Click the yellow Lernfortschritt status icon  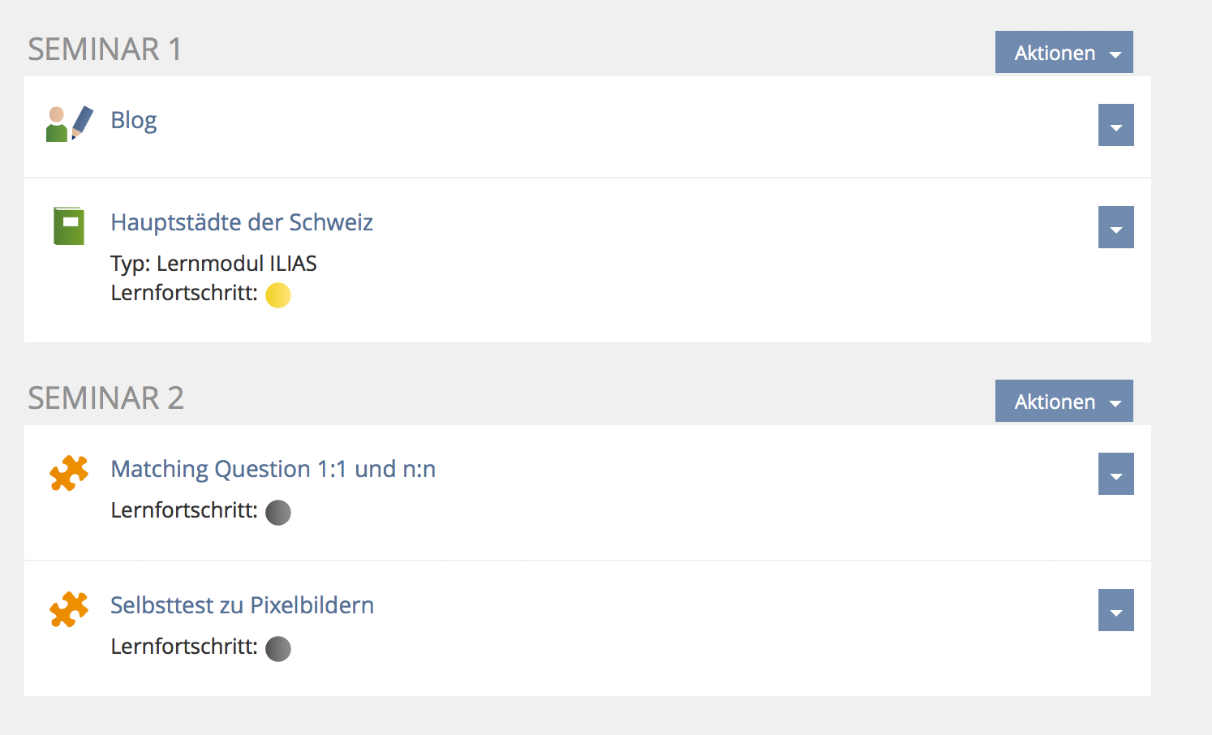(278, 294)
